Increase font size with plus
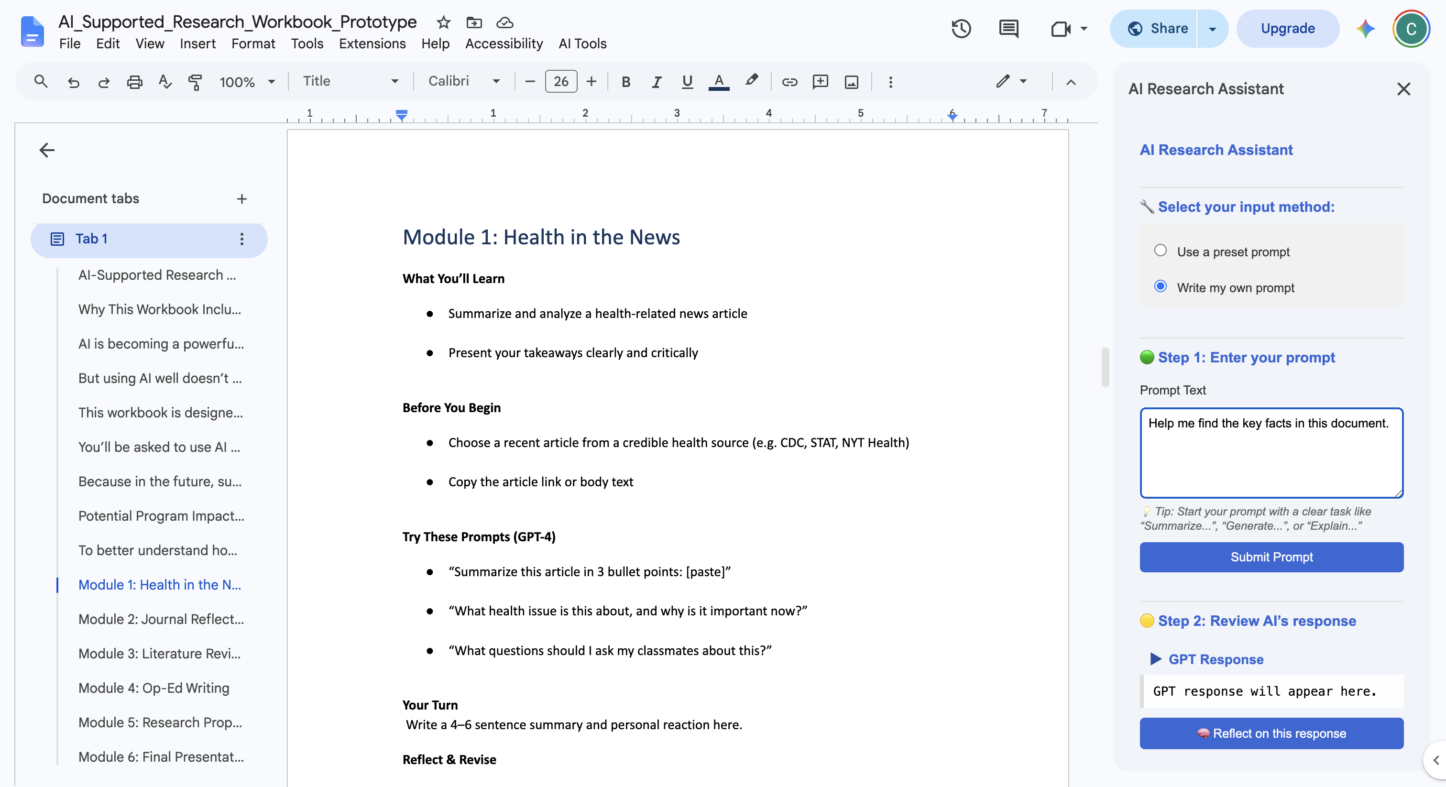The height and width of the screenshot is (787, 1446). (x=591, y=82)
